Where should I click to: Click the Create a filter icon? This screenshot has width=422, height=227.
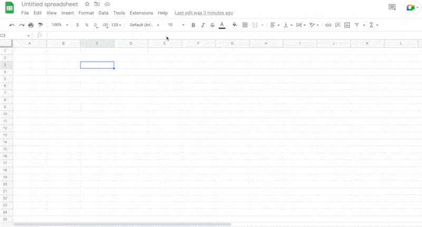(357, 25)
